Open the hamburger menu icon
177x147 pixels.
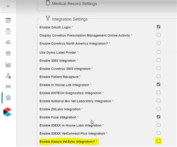pos(8,6)
